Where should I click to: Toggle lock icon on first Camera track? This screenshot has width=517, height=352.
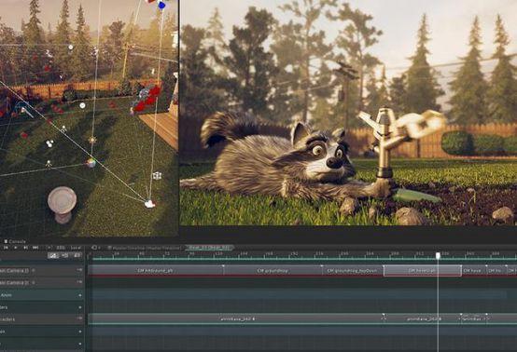pos(79,270)
